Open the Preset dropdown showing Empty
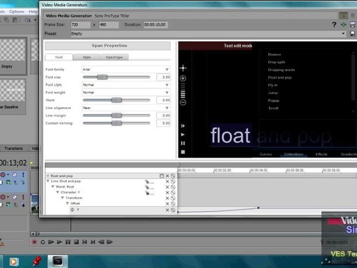357x268 pixels. [x=208, y=34]
